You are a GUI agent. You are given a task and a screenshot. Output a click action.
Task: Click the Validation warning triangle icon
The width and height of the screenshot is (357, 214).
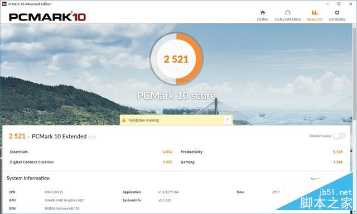[124, 120]
